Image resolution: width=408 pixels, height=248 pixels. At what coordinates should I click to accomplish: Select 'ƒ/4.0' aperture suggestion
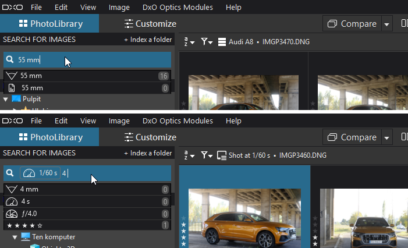pos(87,214)
